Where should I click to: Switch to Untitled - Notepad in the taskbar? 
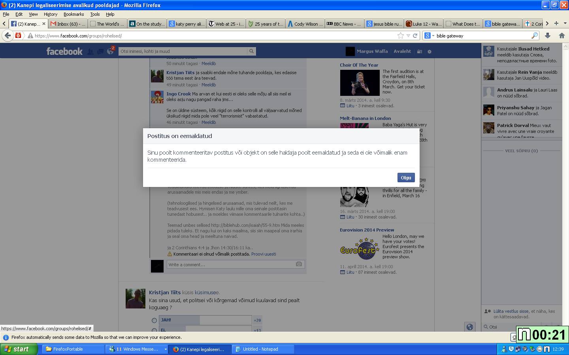(x=262, y=349)
